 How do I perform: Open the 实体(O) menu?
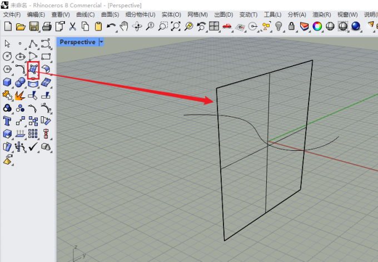(171, 14)
